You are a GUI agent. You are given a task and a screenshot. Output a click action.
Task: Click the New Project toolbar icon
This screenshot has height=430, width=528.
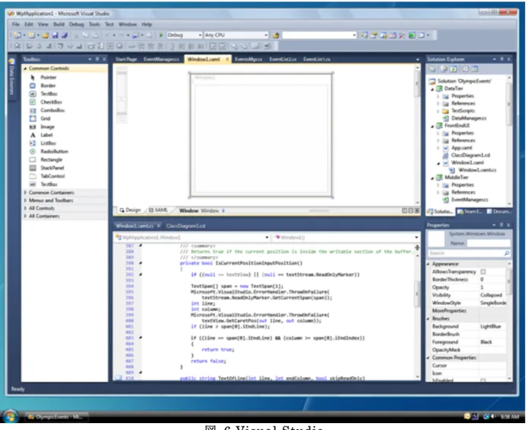pyautogui.click(x=18, y=35)
